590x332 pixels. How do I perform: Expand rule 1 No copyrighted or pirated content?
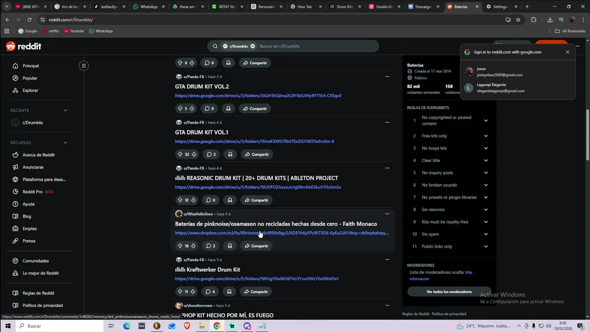(485, 120)
